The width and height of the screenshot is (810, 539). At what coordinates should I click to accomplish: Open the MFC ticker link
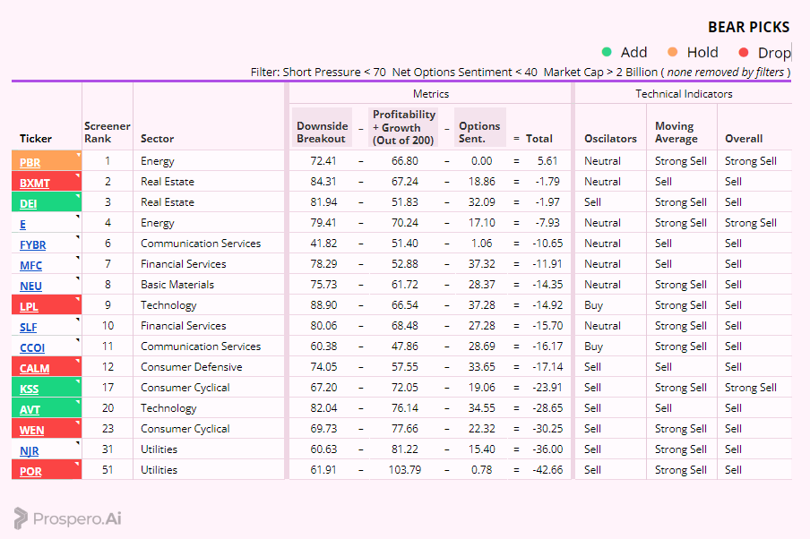[30, 266]
